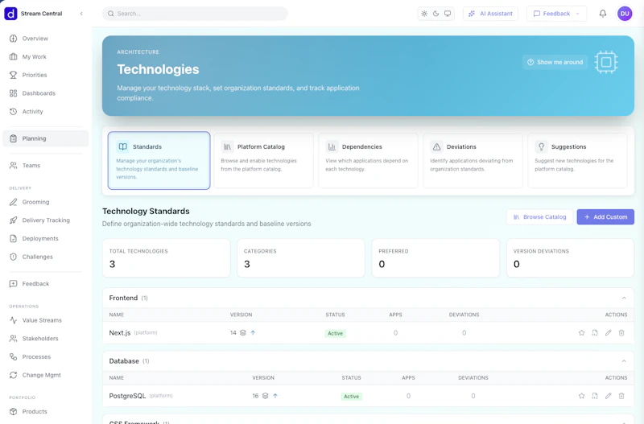Edit PostgreSQL with the pencil icon
The image size is (644, 424).
point(609,396)
